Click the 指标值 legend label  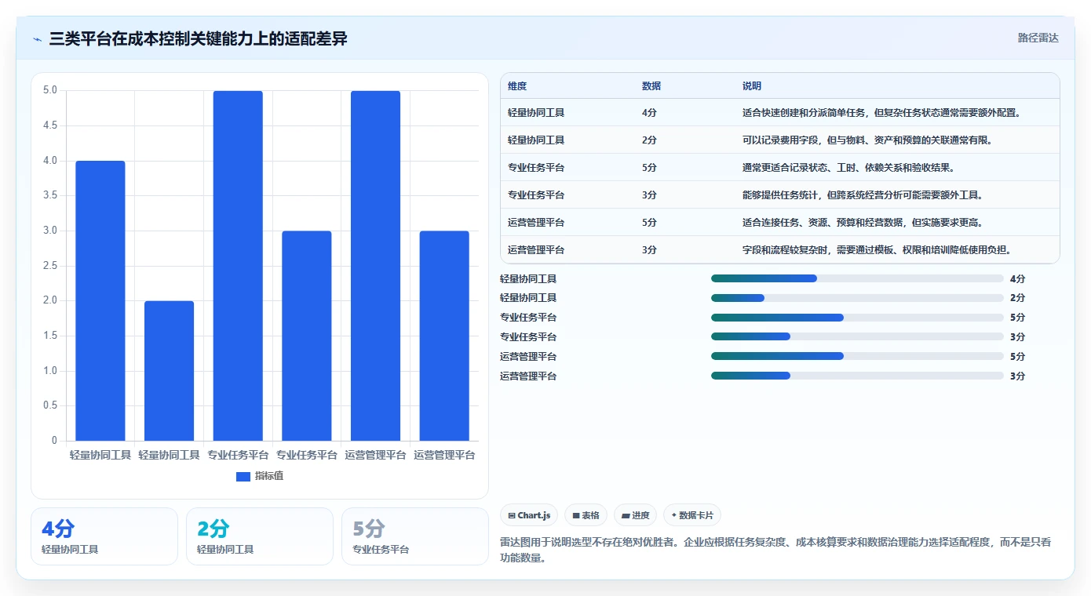268,476
